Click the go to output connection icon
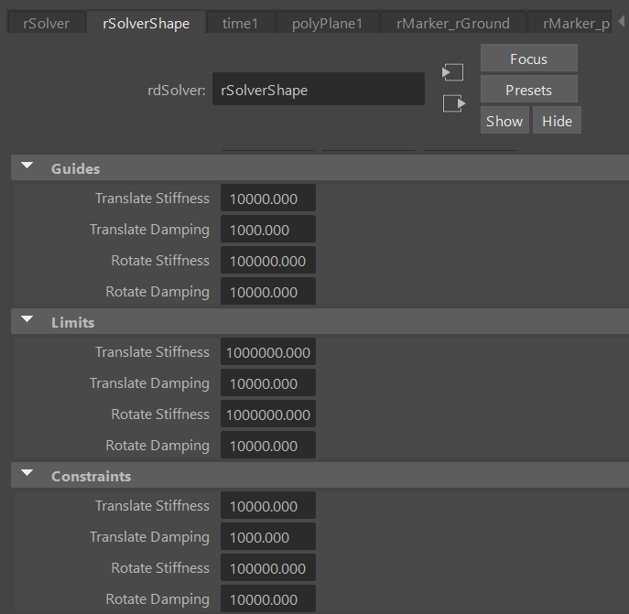This screenshot has height=614, width=629. (x=453, y=103)
